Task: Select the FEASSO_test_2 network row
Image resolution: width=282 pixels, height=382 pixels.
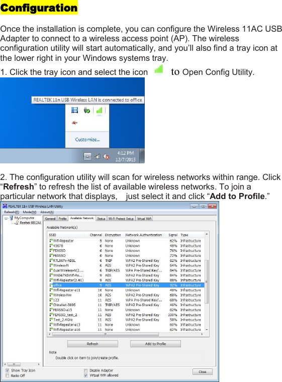Action: (126, 315)
